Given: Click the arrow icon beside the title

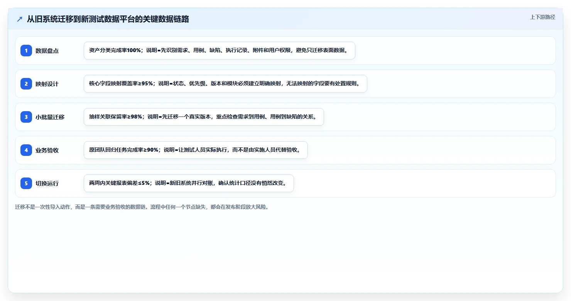Looking at the screenshot, I should (x=20, y=19).
